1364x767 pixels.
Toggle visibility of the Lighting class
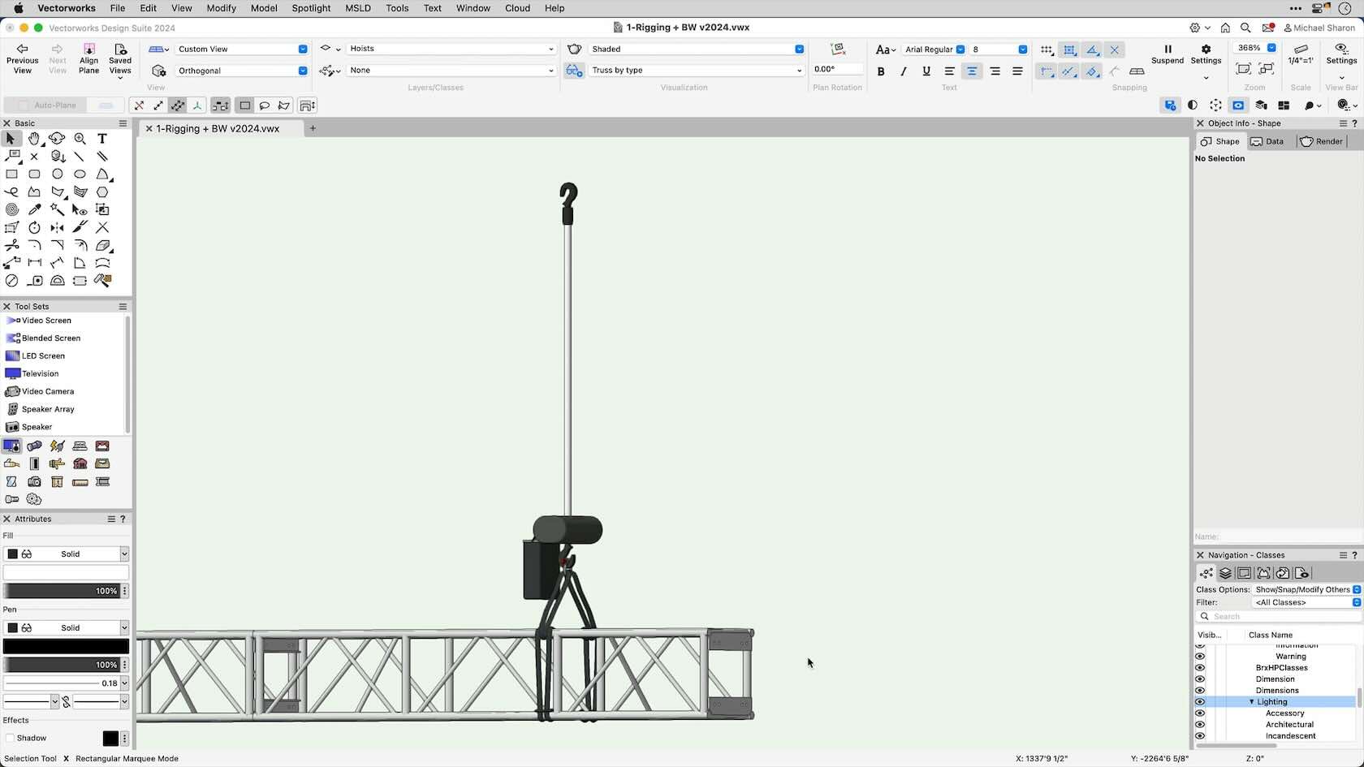(x=1200, y=702)
